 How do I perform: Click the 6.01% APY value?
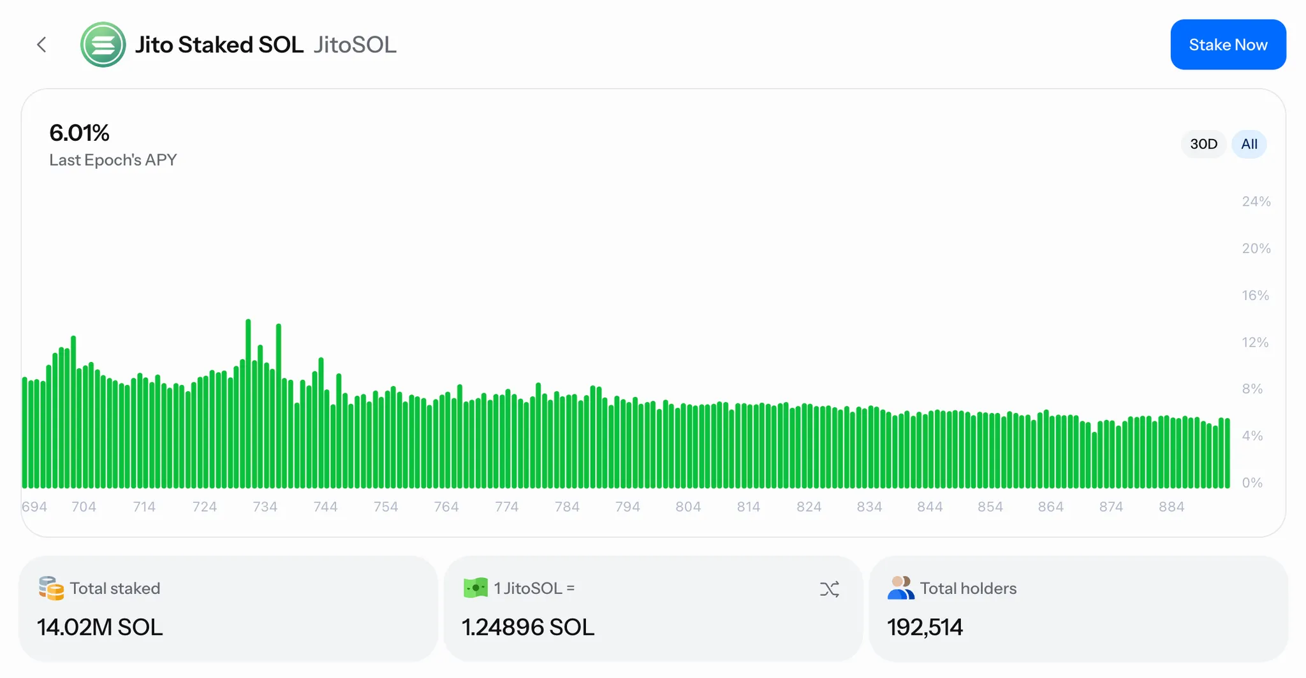point(79,133)
